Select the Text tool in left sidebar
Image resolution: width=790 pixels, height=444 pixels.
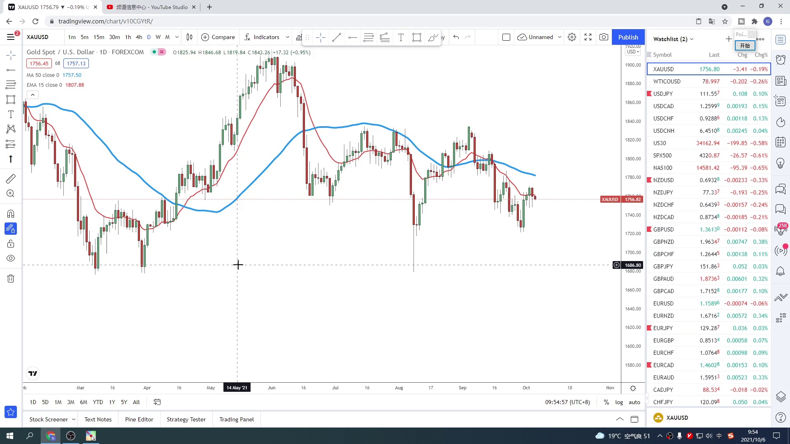pos(11,114)
